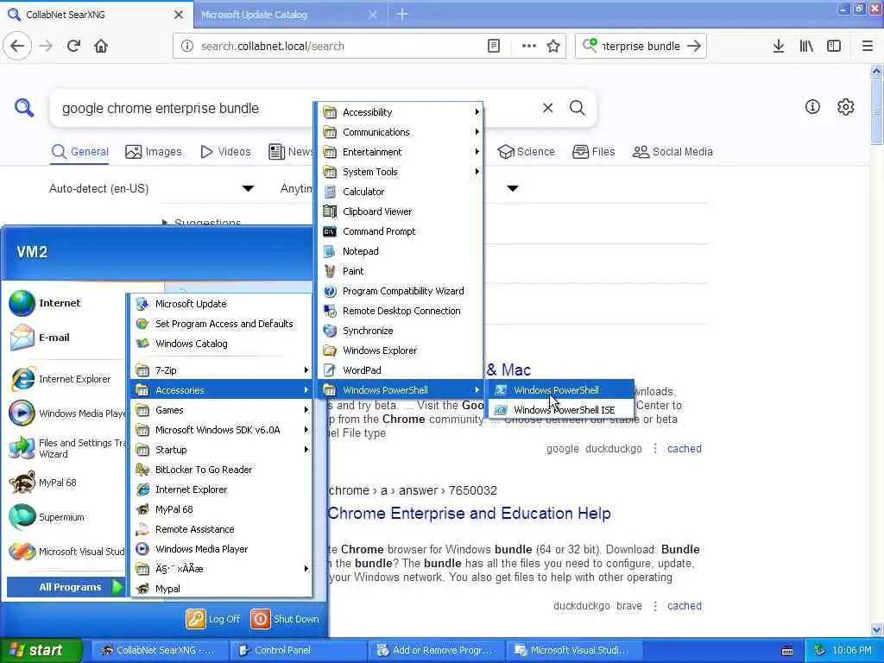884x663 pixels.
Task: Open the Accessibility submenu
Action: [401, 112]
